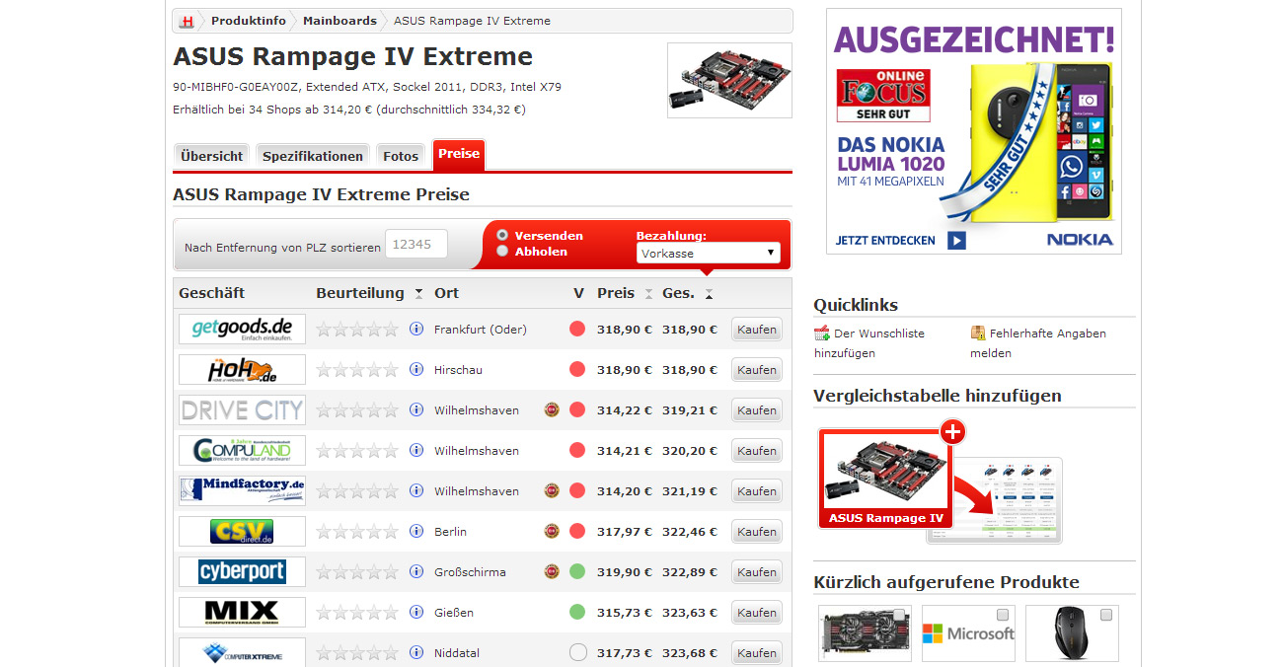Switch to the Übersicht tab
This screenshot has height=667, width=1283.
[x=212, y=156]
